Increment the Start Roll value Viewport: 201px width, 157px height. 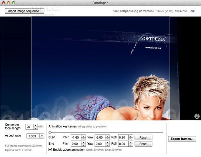coord(131,136)
